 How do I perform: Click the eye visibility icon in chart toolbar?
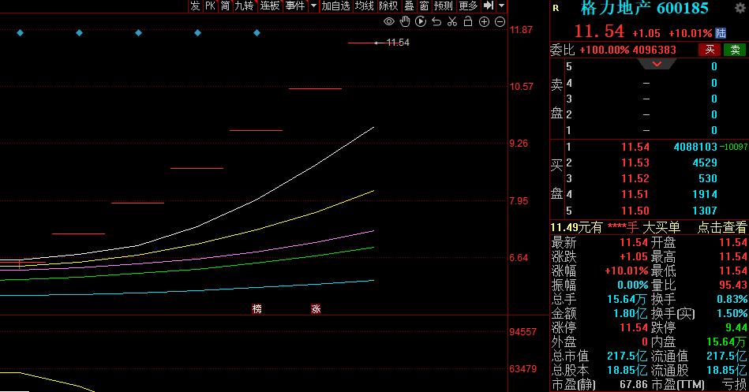coord(389,21)
